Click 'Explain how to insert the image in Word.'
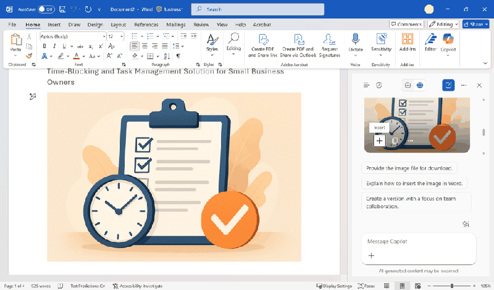The image size is (494, 290). click(414, 183)
